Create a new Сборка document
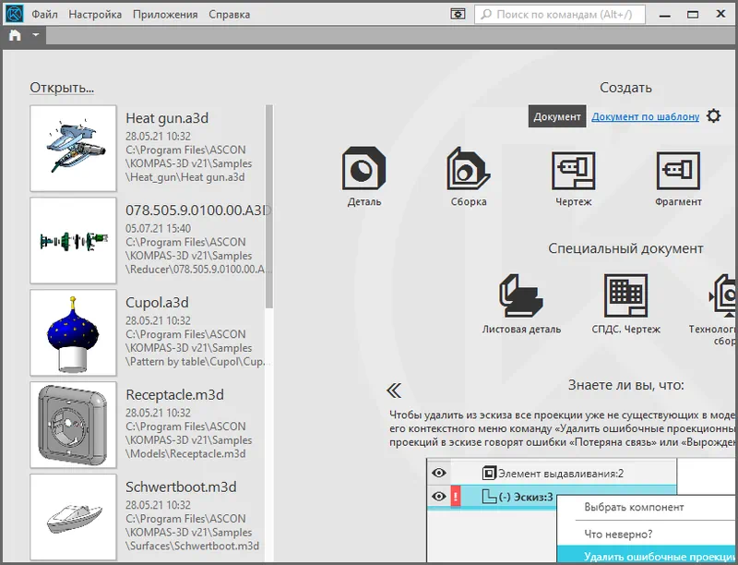Screen dimensions: 738x565 tap(469, 177)
